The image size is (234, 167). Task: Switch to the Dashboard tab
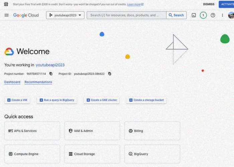pyautogui.click(x=12, y=82)
